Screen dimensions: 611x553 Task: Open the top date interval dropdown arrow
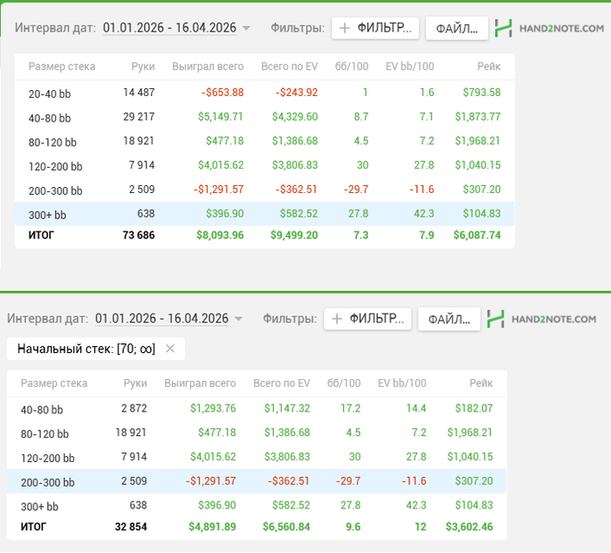[246, 28]
